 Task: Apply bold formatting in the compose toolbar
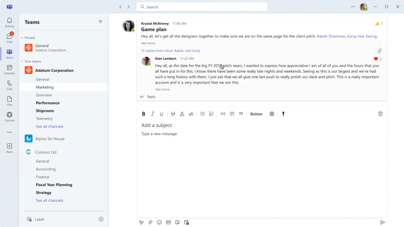coord(144,114)
